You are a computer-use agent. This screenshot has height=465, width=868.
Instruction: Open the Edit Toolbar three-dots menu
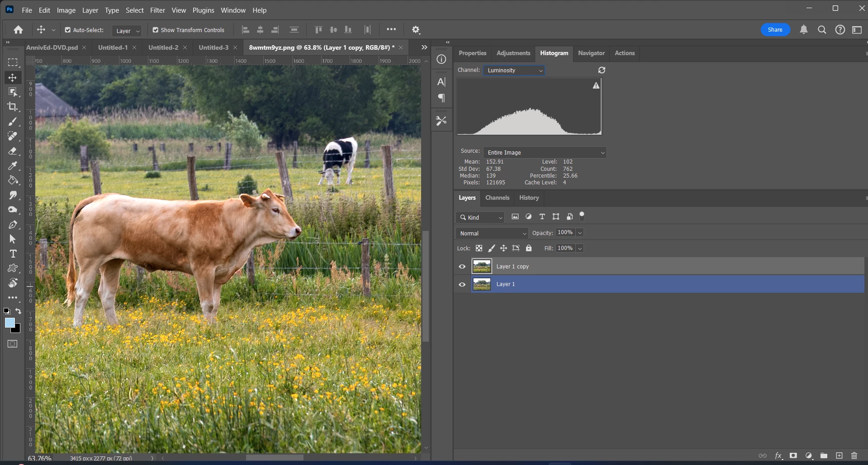click(x=13, y=298)
